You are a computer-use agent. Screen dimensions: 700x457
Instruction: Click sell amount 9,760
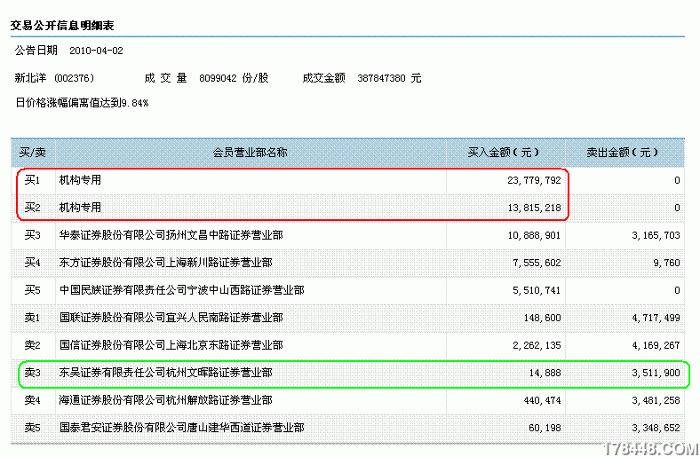tap(666, 263)
